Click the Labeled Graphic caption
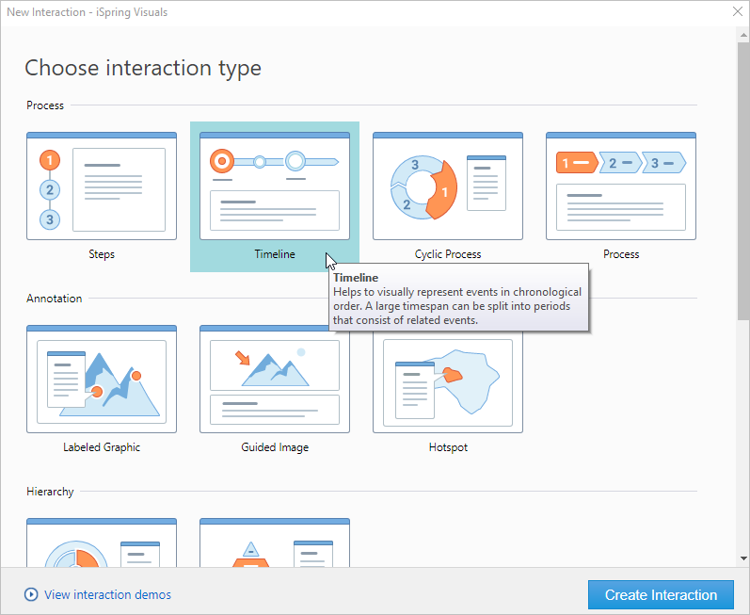 tap(102, 447)
